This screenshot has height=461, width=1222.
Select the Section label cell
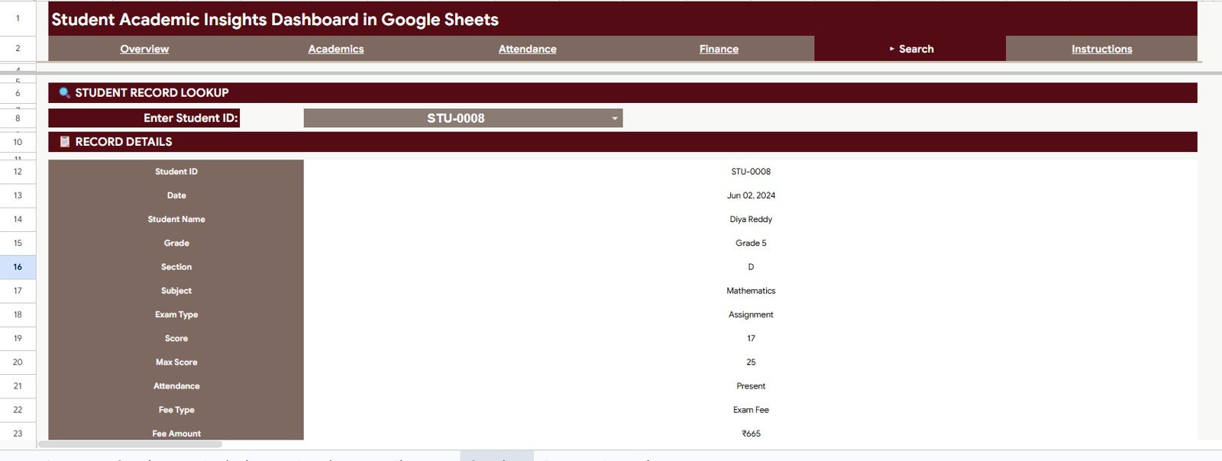(176, 267)
